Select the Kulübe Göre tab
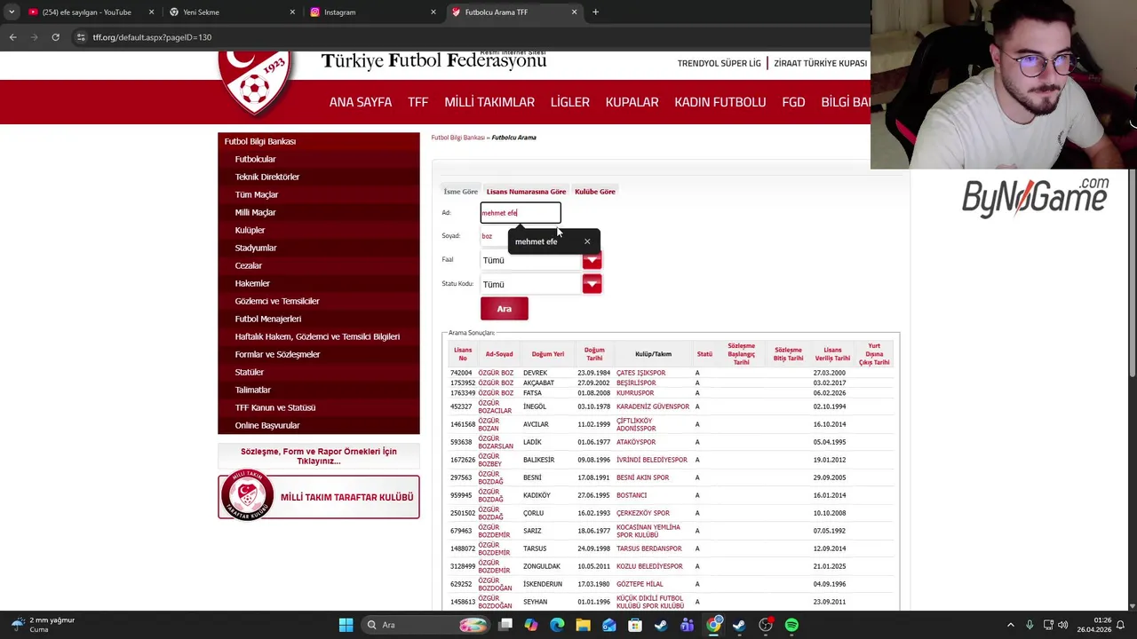Screen dimensions: 1137x639 [x=595, y=192]
